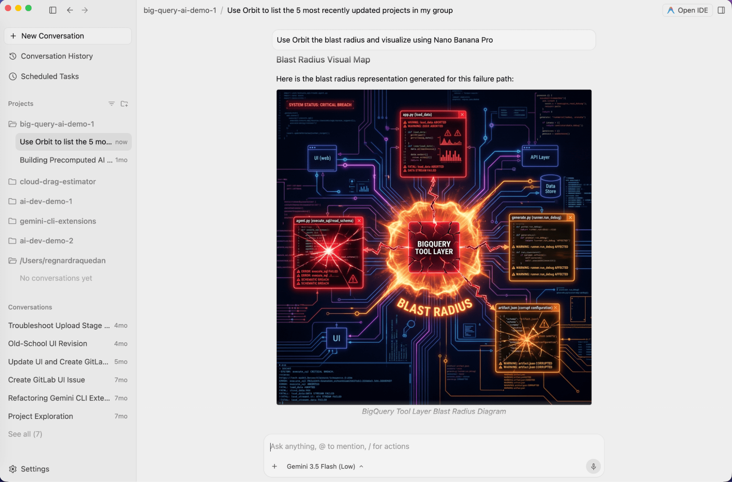Select 'Use Orbit to list the 5 mo...' conversation
This screenshot has width=732, height=482.
pyautogui.click(x=74, y=142)
